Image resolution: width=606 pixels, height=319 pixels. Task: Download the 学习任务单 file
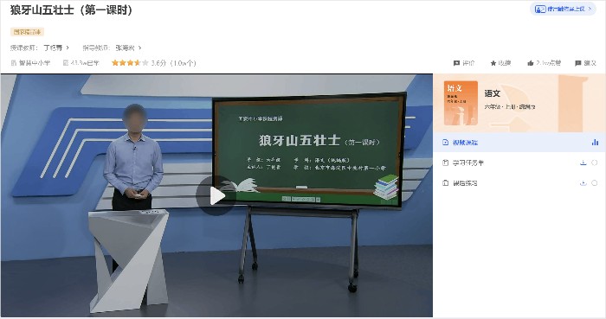click(x=583, y=163)
